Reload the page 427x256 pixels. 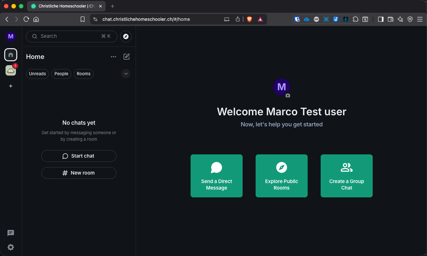[26, 19]
